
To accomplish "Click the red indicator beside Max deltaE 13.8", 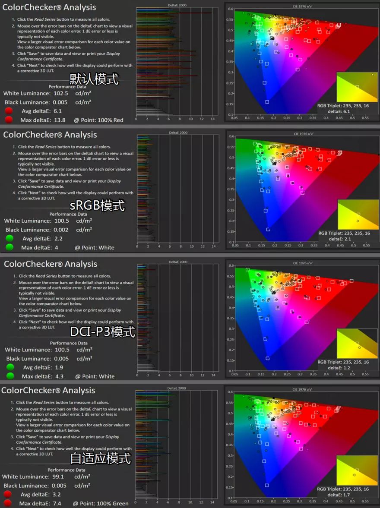I will [x=8, y=120].
